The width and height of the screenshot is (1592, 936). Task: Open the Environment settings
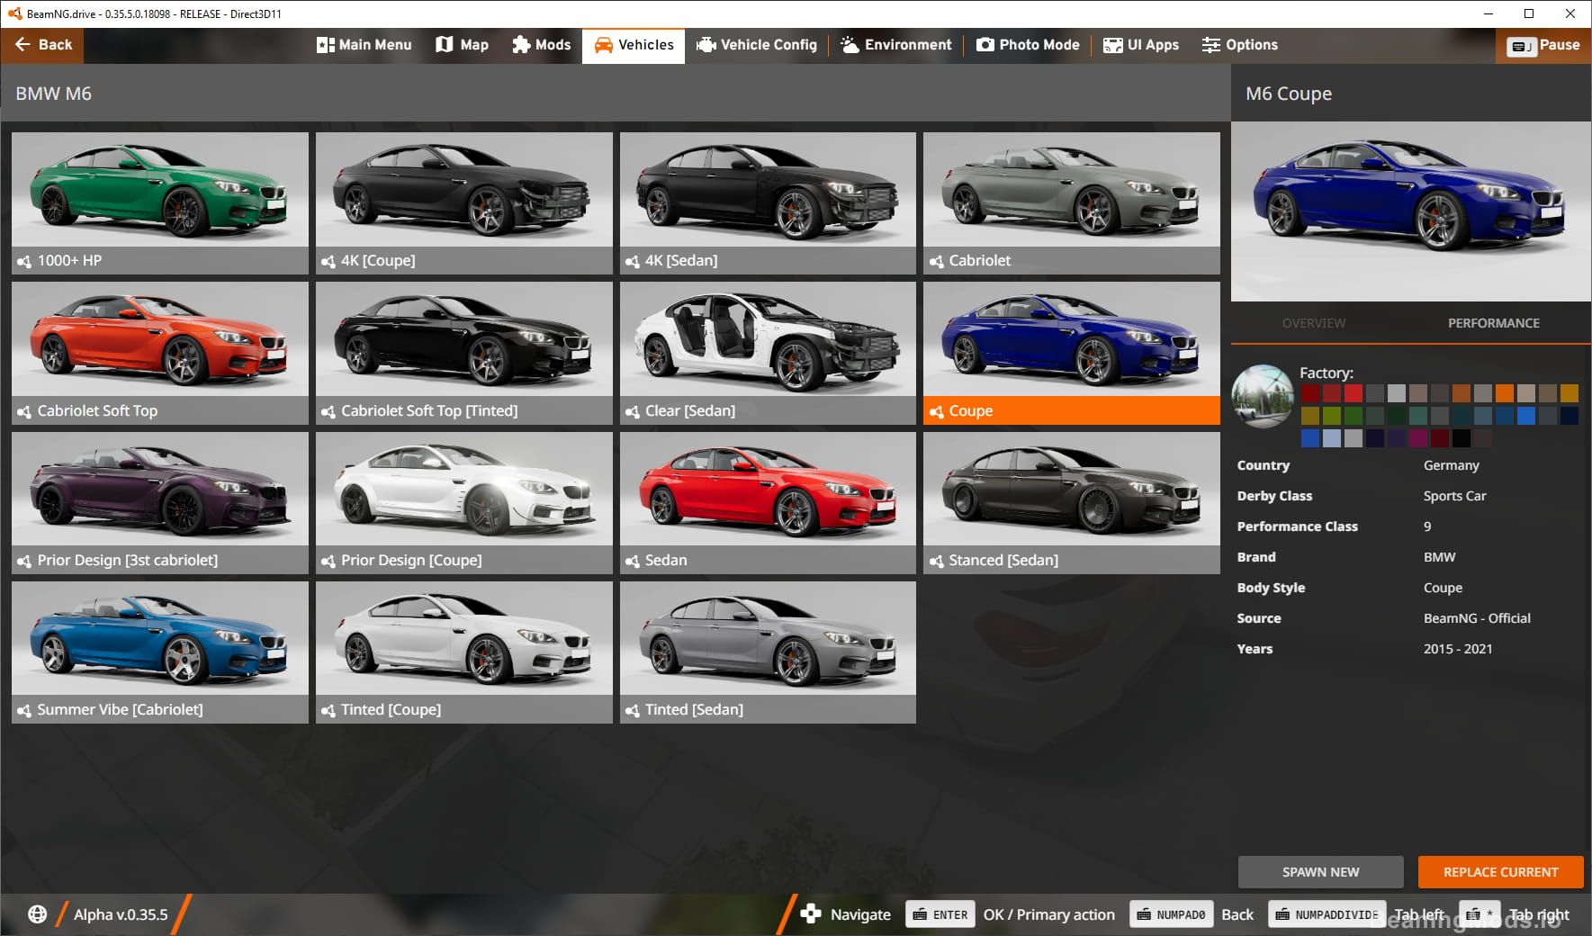click(895, 45)
